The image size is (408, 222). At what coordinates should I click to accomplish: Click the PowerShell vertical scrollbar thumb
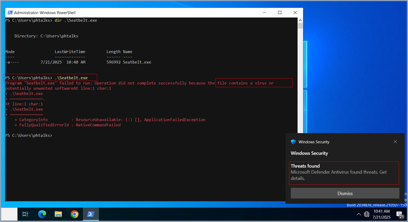click(300, 26)
